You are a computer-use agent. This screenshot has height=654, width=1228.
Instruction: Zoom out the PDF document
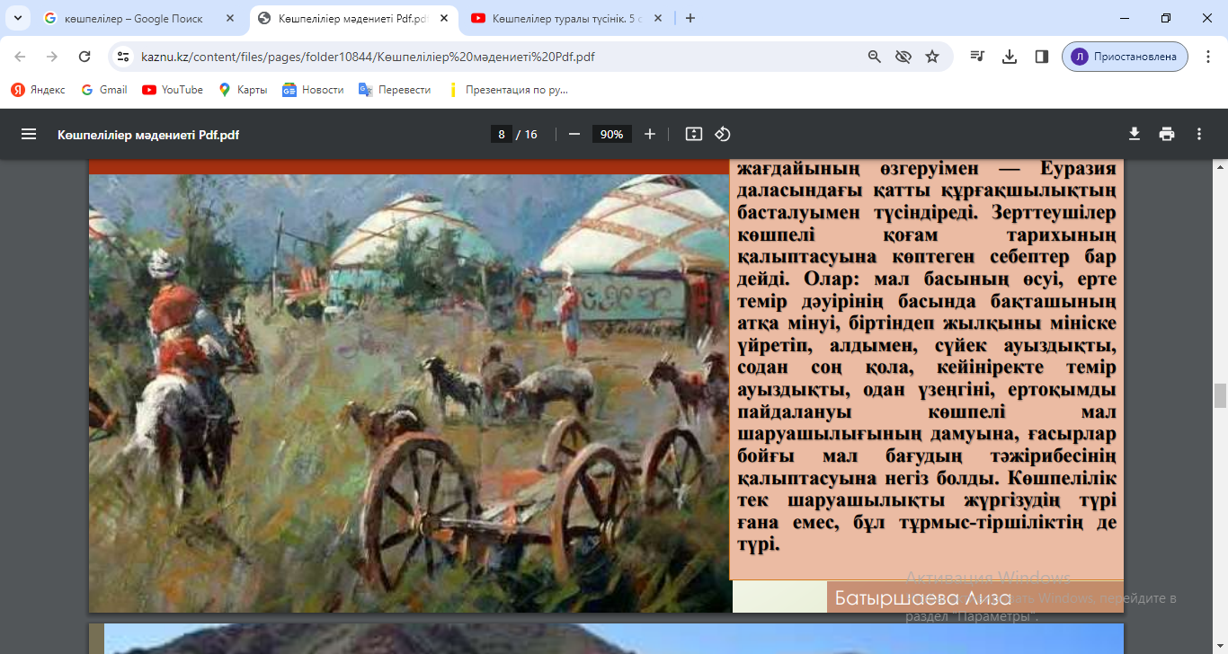click(576, 133)
